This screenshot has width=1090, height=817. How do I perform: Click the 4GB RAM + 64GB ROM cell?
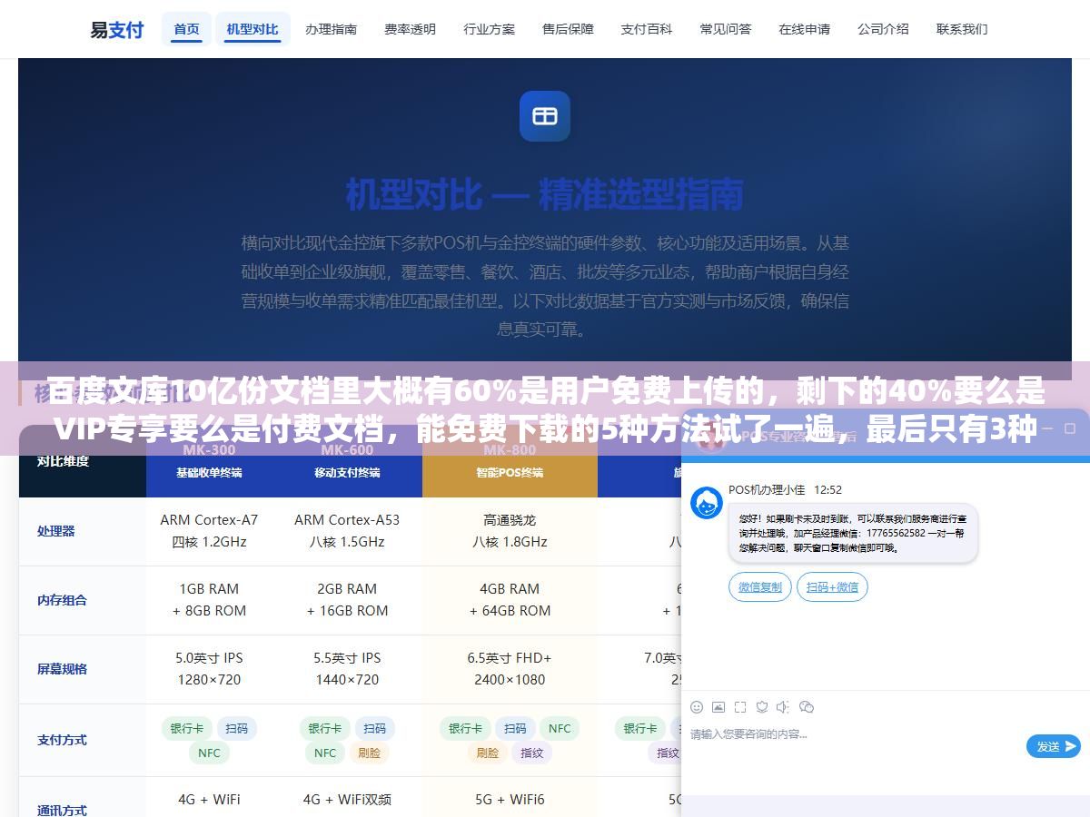coord(510,600)
